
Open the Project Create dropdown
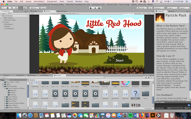click(4, 78)
